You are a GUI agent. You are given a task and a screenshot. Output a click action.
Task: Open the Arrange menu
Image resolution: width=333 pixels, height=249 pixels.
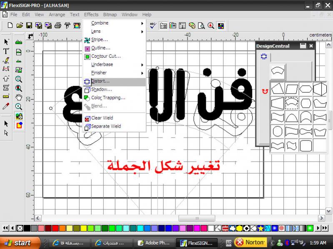pyautogui.click(x=57, y=15)
